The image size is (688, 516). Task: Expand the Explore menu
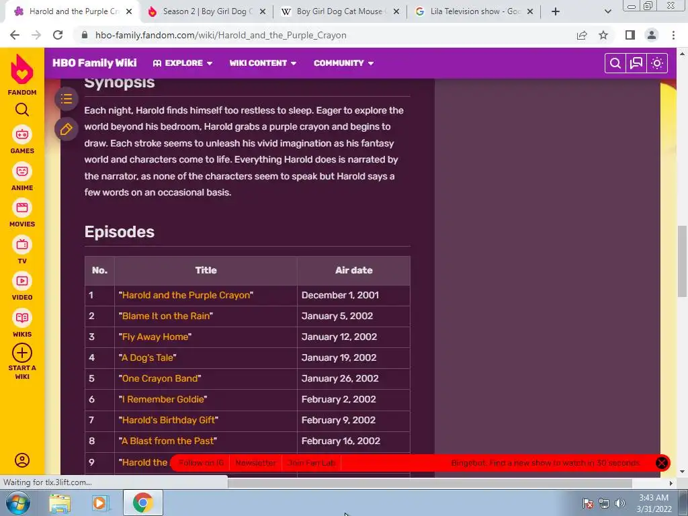click(x=183, y=63)
